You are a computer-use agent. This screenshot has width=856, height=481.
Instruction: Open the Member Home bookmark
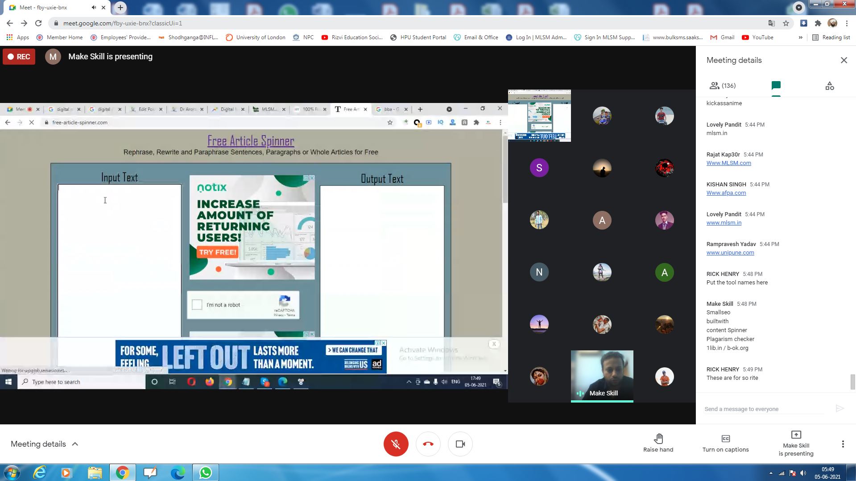click(x=60, y=37)
